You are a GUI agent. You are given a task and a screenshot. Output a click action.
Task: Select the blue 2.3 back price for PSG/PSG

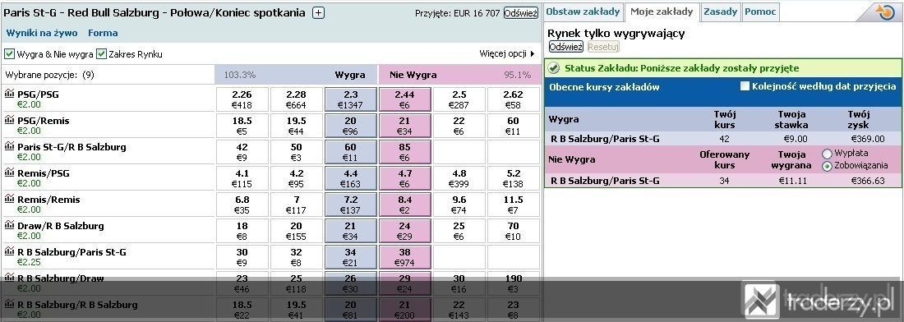[x=351, y=99]
